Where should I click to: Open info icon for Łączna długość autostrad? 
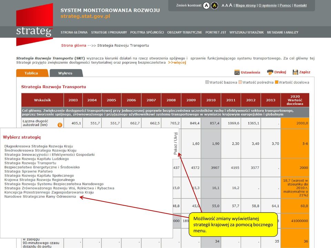point(60,125)
